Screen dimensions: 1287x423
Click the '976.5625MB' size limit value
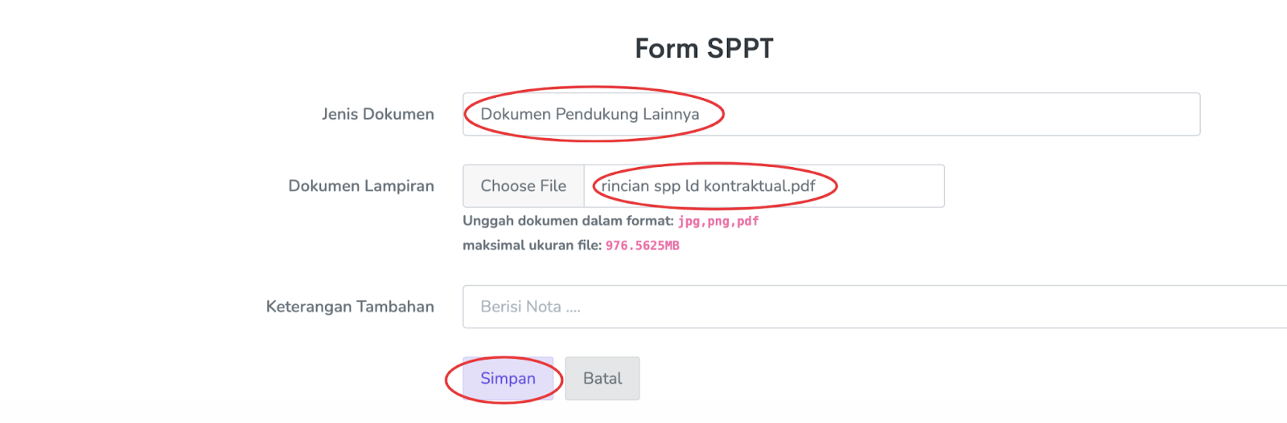point(643,246)
